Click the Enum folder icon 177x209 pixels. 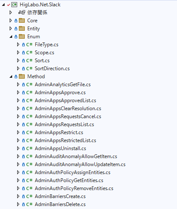22,37
